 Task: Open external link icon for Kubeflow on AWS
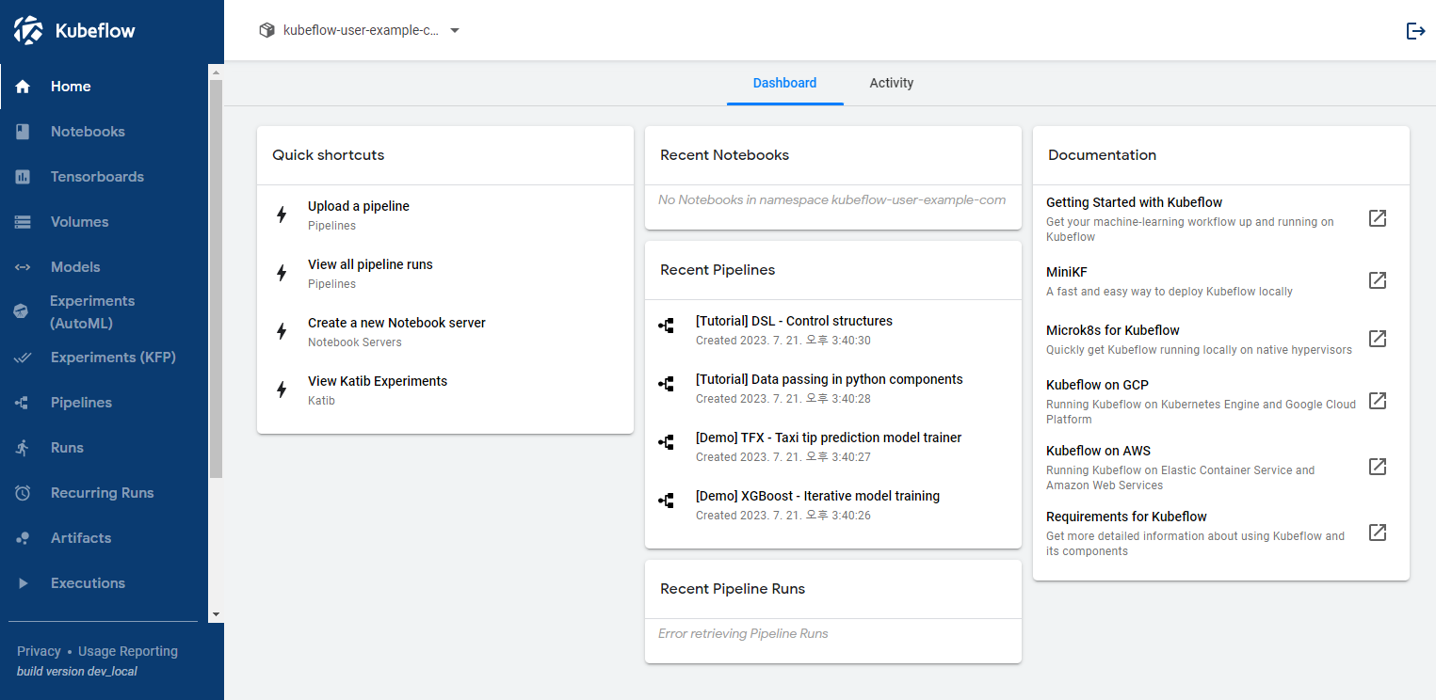pos(1378,467)
